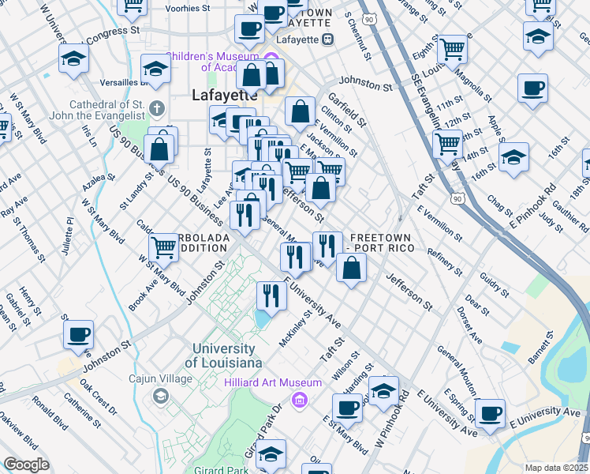Select the E Pinhook Rd label

click(532, 205)
